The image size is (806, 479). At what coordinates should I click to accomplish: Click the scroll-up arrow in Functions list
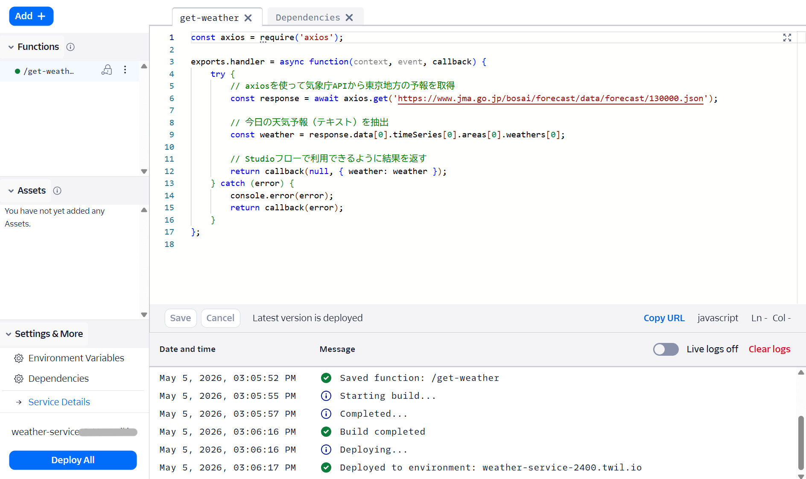coord(144,67)
